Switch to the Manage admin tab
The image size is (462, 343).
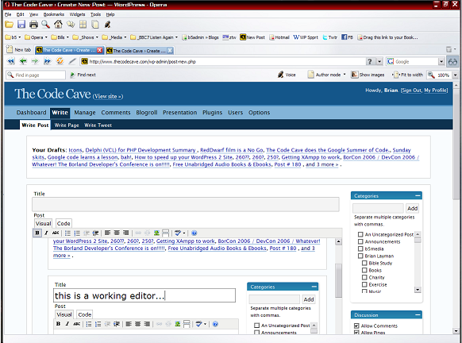pyautogui.click(x=85, y=113)
